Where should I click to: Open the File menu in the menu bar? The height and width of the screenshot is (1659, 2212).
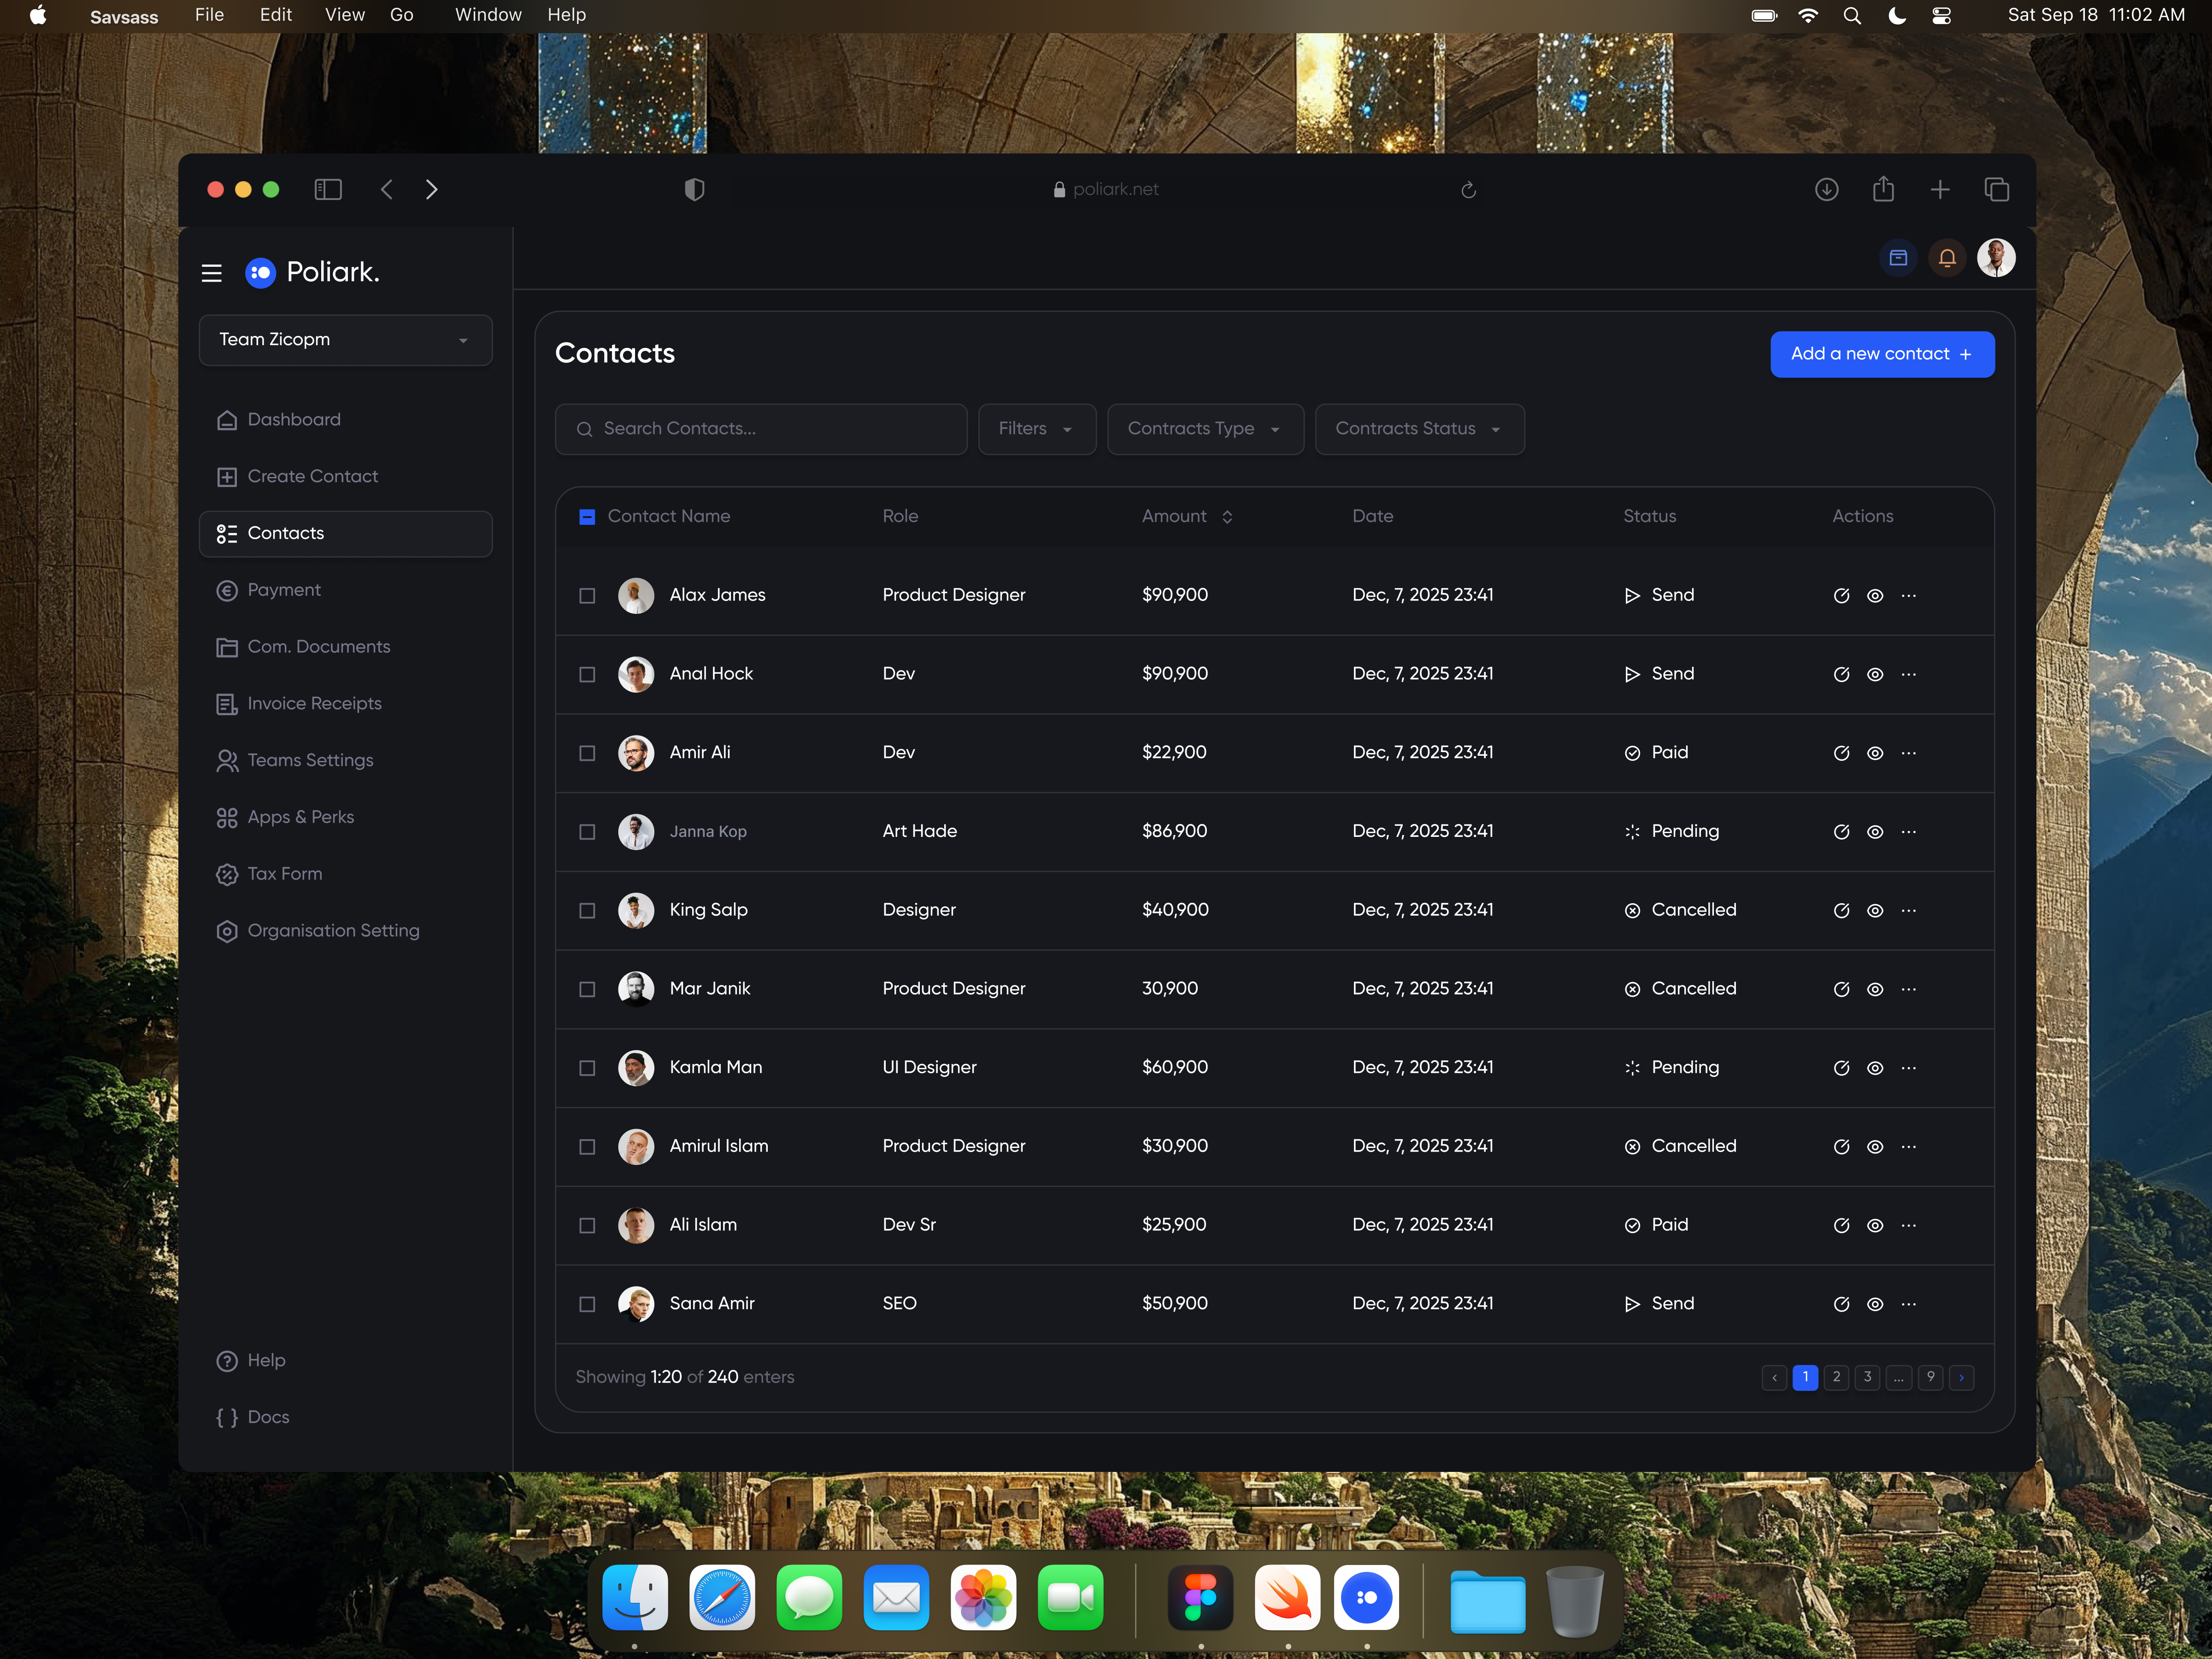click(209, 15)
